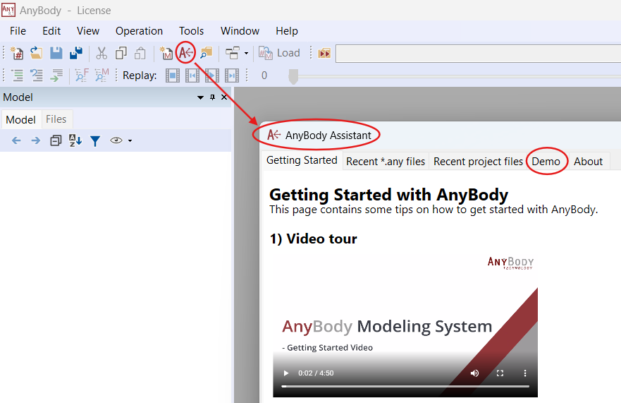Open the About tab
The height and width of the screenshot is (403, 621).
click(x=588, y=162)
